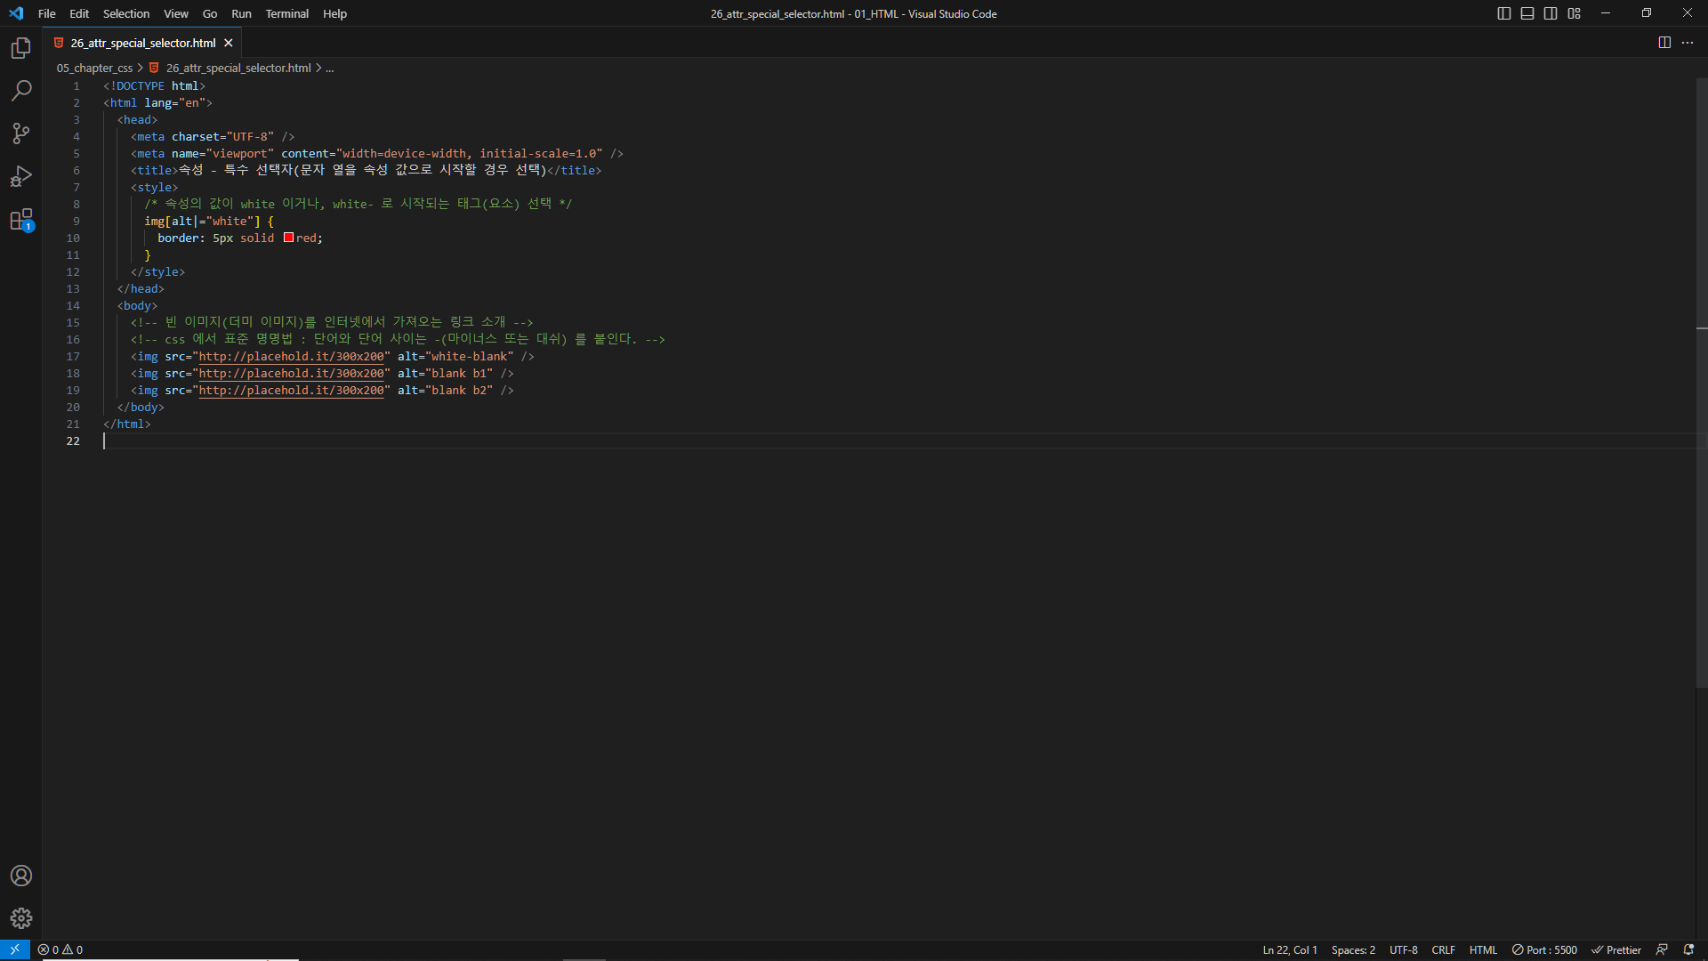Click the red color swatch in code
This screenshot has width=1708, height=961.
click(x=288, y=238)
